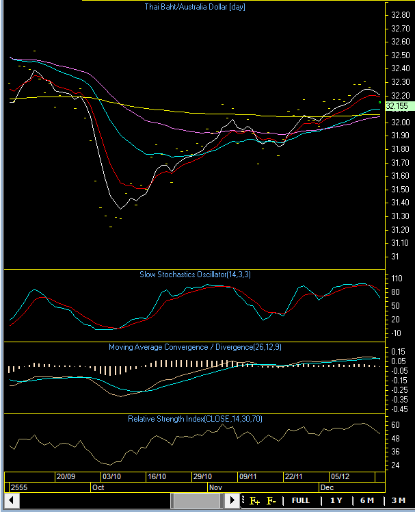The image size is (415, 512).
Task: Click the Thai Baht/Australia Dollar chart title
Action: 195,7
